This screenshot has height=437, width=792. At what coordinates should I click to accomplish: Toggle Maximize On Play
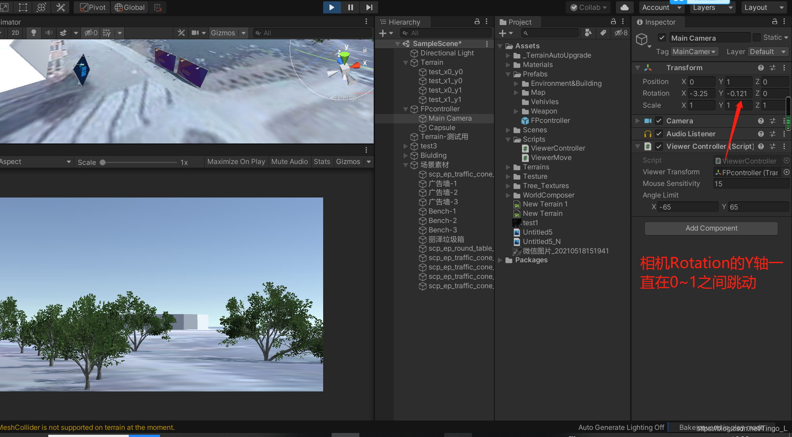pos(236,161)
